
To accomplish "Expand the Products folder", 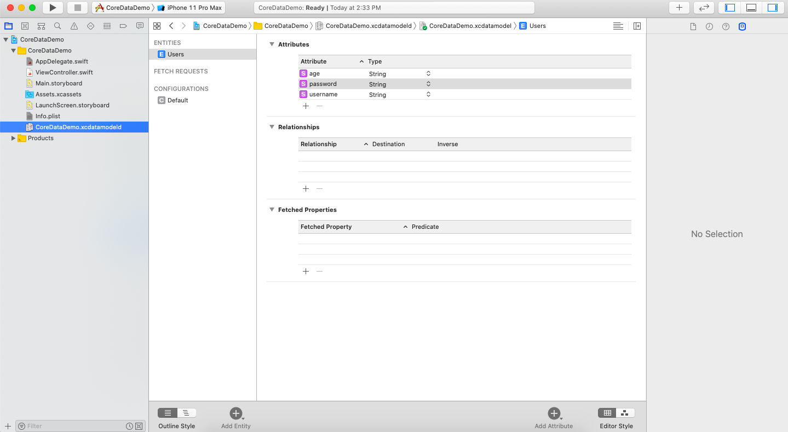I will [x=14, y=139].
